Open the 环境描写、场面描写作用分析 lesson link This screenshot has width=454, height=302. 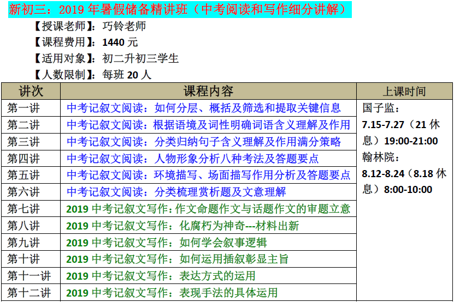208,175
